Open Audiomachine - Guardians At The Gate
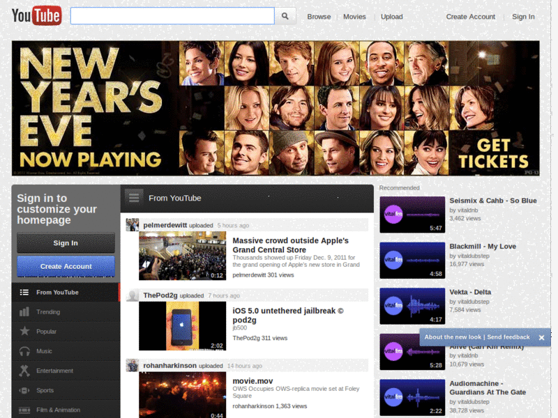The image size is (558, 418). pyautogui.click(x=488, y=388)
